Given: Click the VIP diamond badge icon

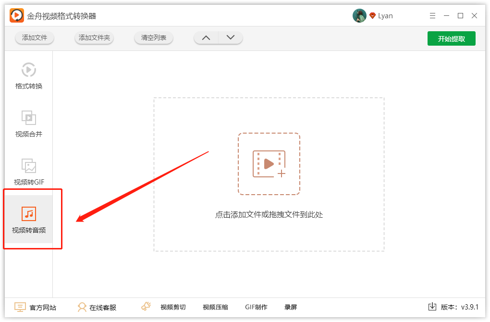Looking at the screenshot, I should (372, 16).
